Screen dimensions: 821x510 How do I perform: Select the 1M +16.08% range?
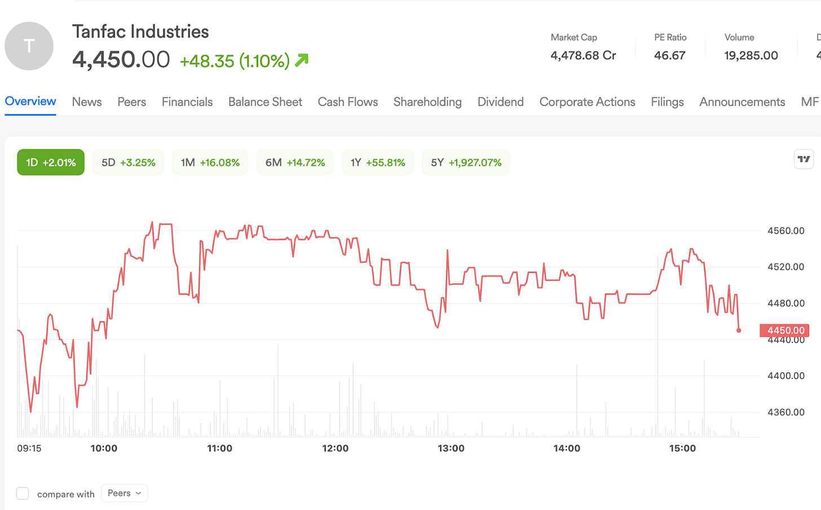pyautogui.click(x=210, y=162)
